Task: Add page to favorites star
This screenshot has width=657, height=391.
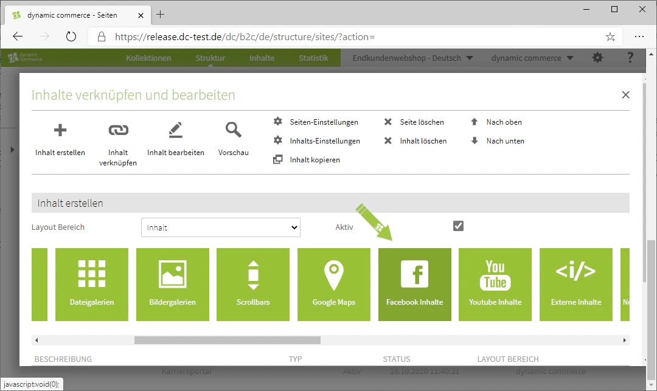Action: point(611,37)
